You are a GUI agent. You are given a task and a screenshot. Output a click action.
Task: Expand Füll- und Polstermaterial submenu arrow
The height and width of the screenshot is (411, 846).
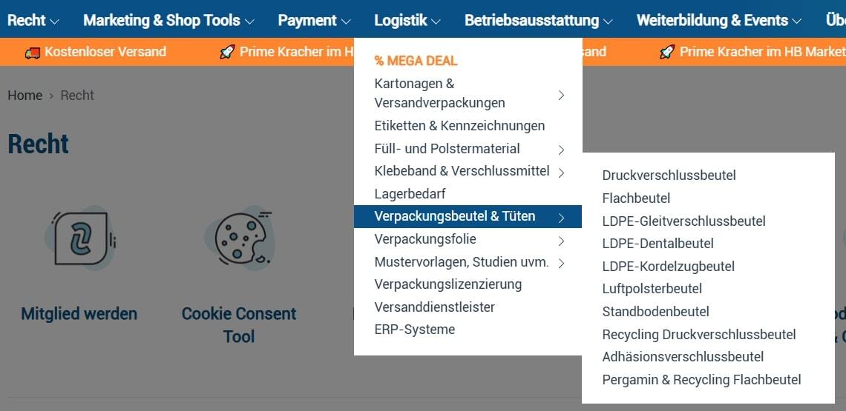coord(561,150)
